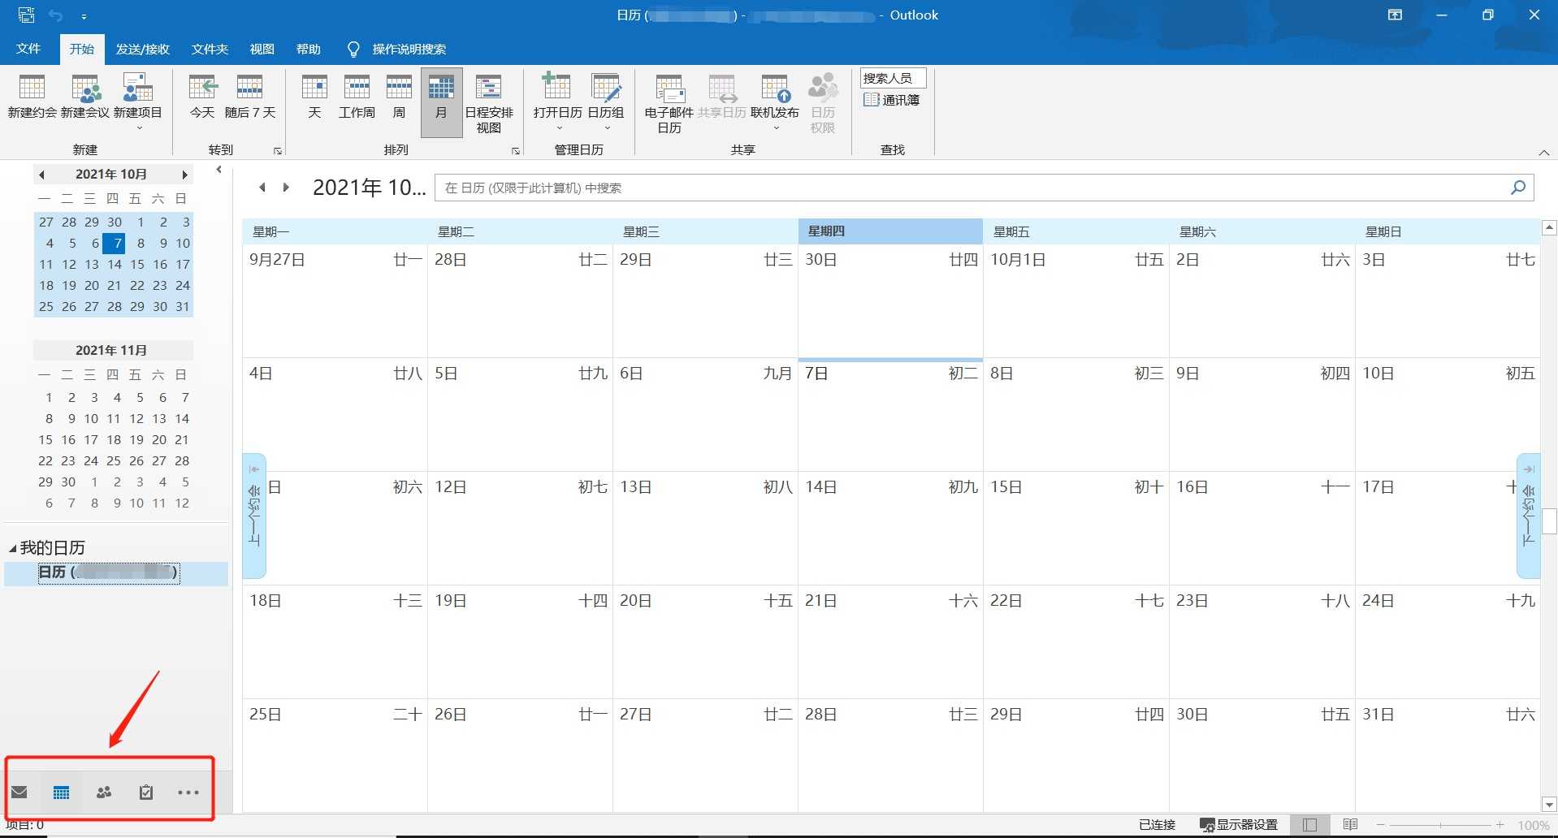This screenshot has width=1558, height=838.
Task: Open the Folder (文件夹) tab
Action: [x=210, y=49]
